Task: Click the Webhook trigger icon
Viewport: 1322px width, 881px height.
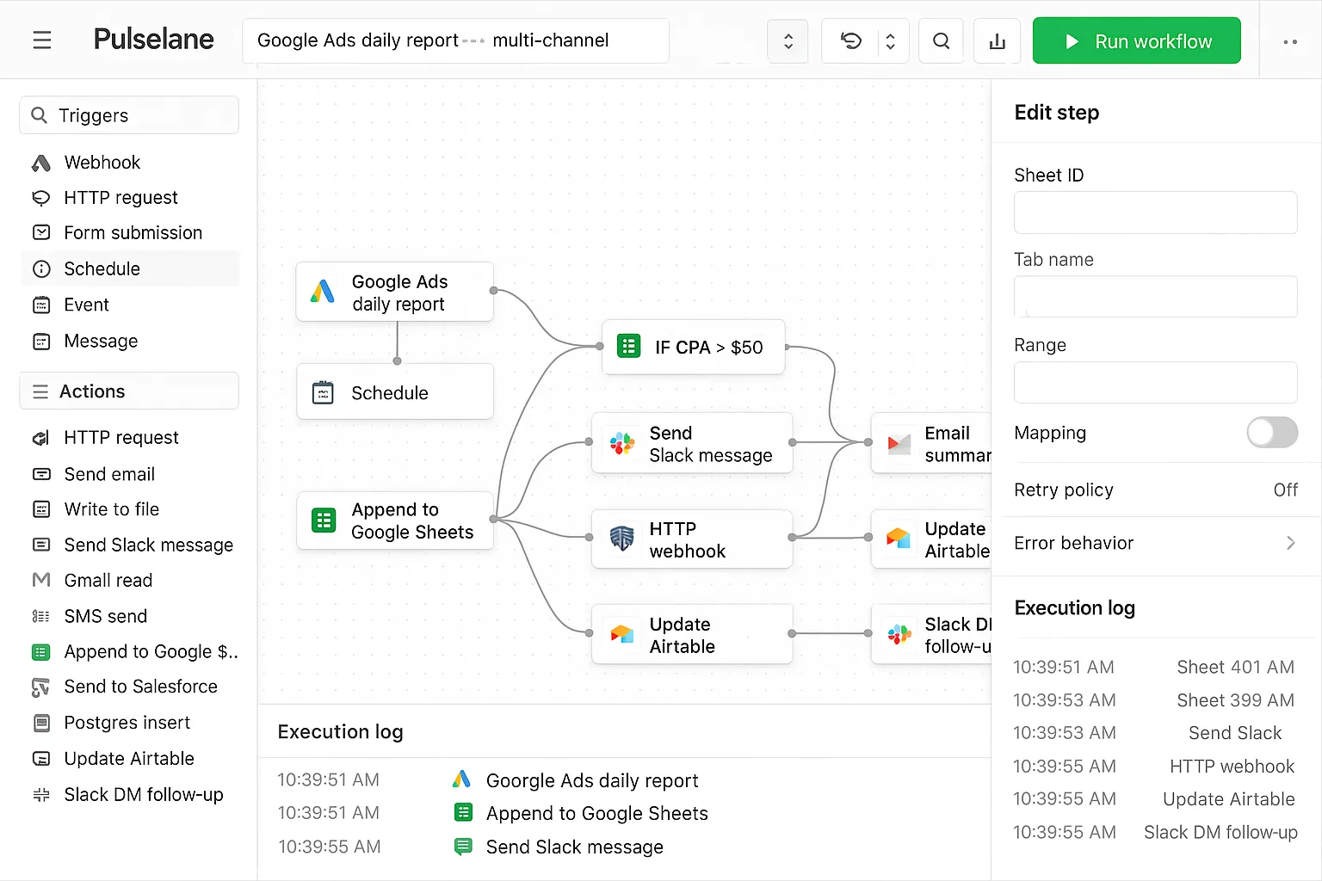Action: click(x=41, y=163)
